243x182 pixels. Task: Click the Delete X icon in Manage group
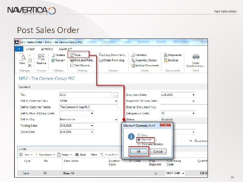click(x=30, y=65)
